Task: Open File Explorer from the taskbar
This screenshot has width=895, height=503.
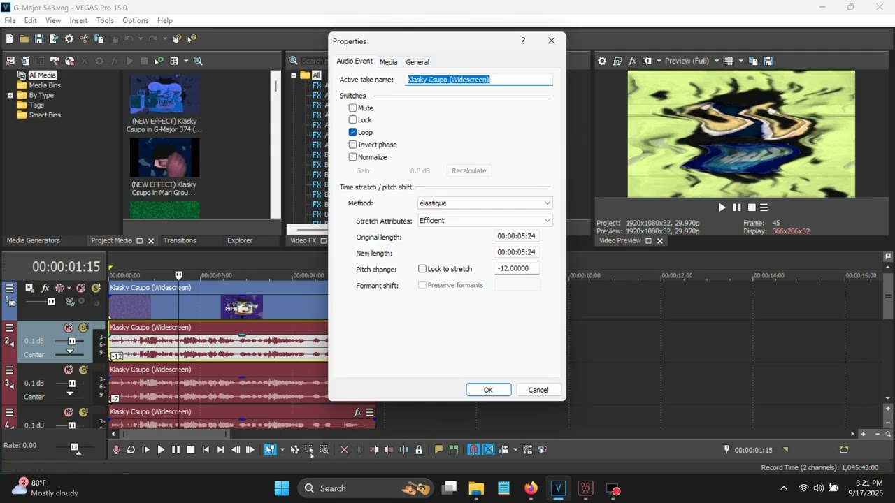Action: click(476, 488)
